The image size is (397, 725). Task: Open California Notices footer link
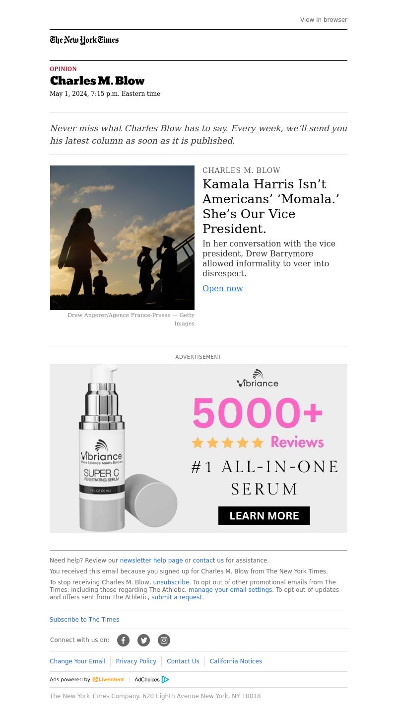tap(236, 661)
